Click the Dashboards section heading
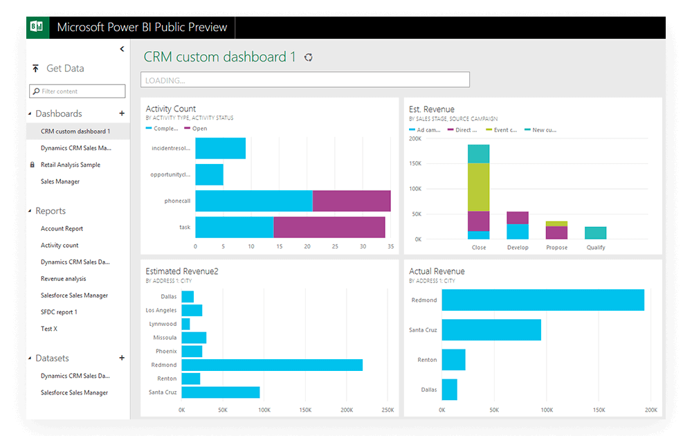This screenshot has width=692, height=436. 59,113
